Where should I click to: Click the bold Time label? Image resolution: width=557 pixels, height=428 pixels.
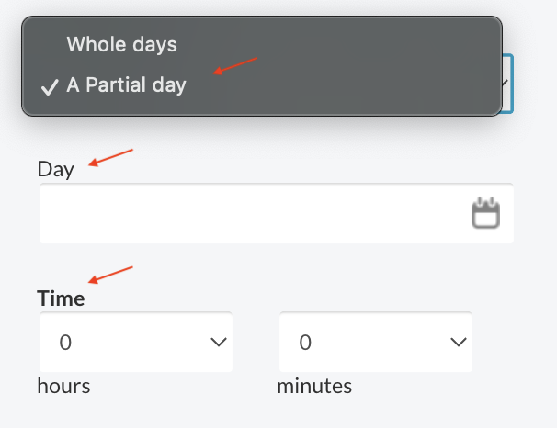click(x=61, y=298)
